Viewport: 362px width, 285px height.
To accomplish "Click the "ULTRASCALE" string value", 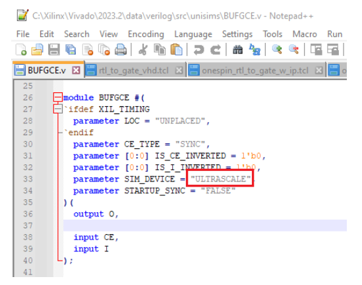I will (x=220, y=179).
